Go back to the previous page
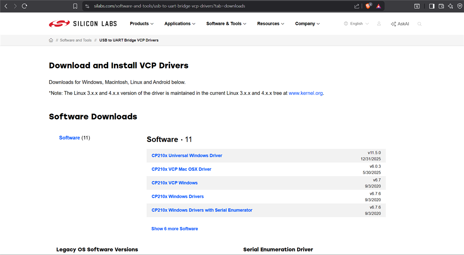Screen dimensions: 464x255 click(x=6, y=6)
